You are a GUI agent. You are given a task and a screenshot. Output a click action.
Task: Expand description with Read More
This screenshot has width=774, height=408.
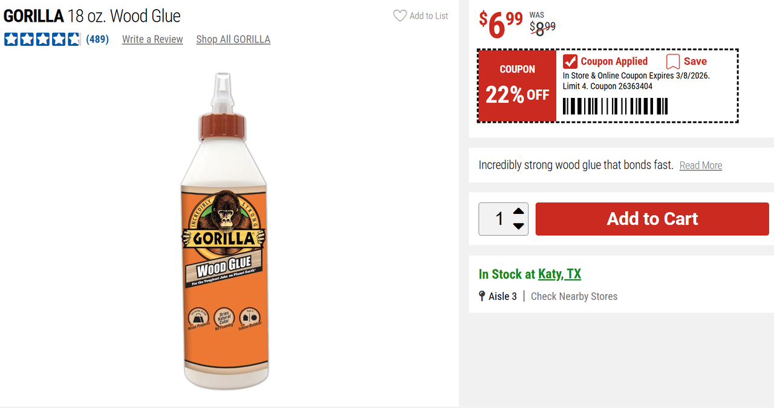tap(700, 166)
